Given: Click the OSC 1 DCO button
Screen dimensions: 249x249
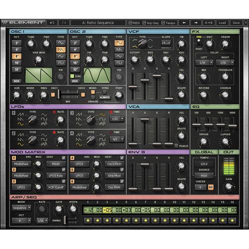Looking at the screenshot, I should (x=16, y=81).
